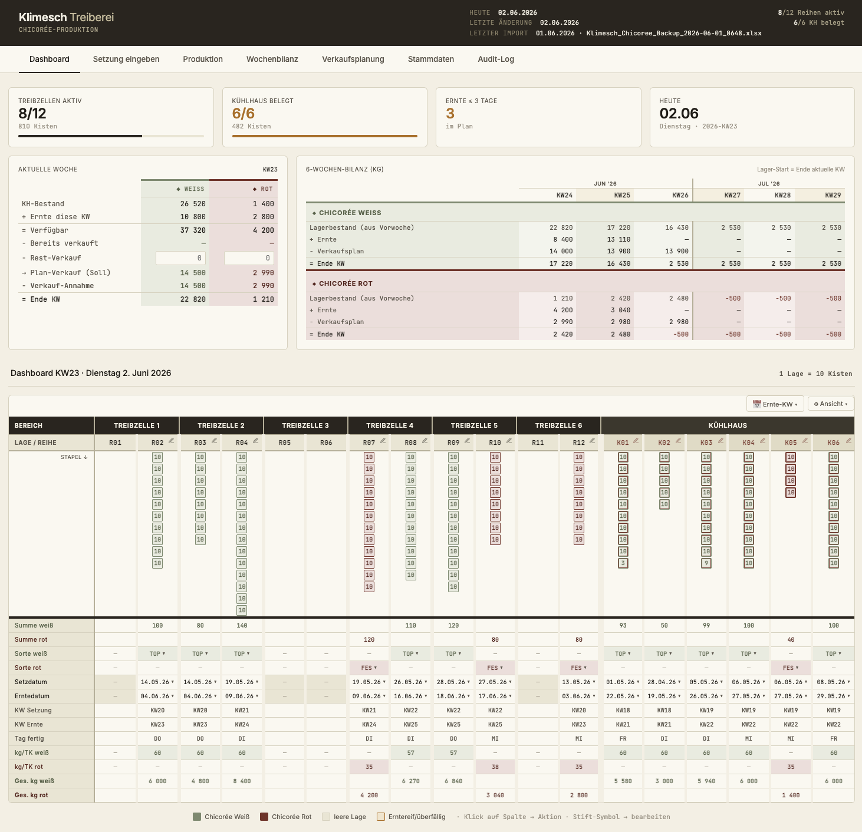Click the Treibzellen aktiv progress bar
The image size is (862, 832).
point(111,136)
